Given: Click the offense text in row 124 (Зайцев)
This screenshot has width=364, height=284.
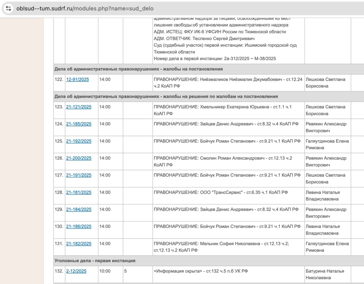Looking at the screenshot, I should (x=226, y=124).
